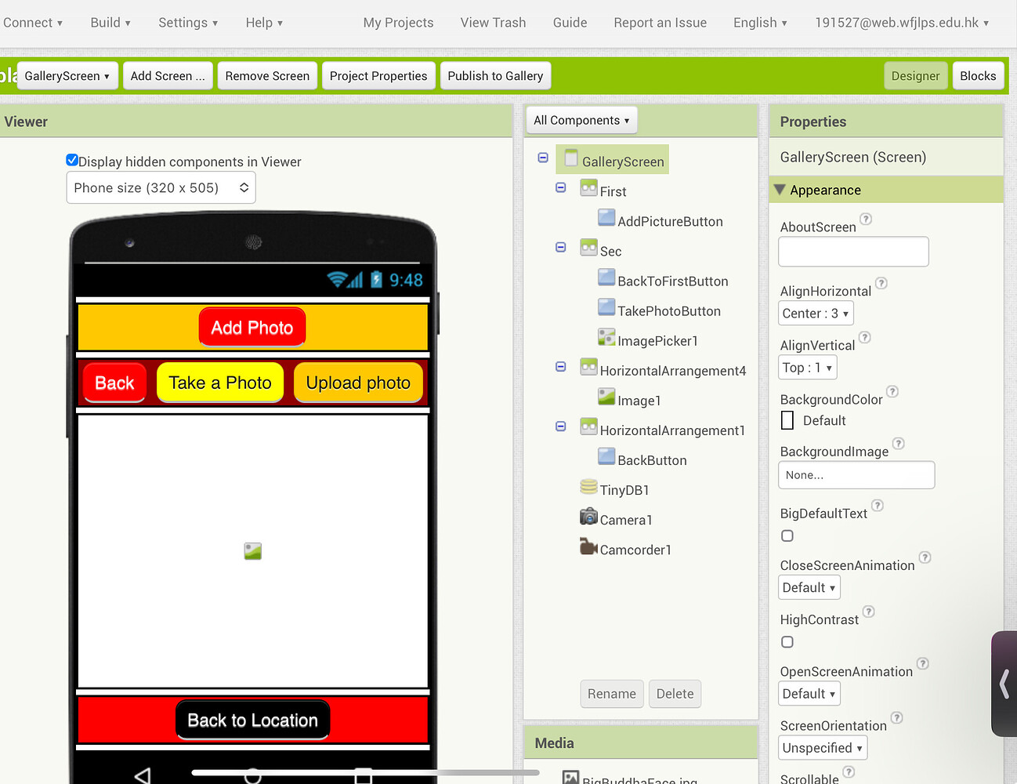Enable the BigDefaultText checkbox
Viewport: 1017px width, 784px height.
click(x=787, y=535)
